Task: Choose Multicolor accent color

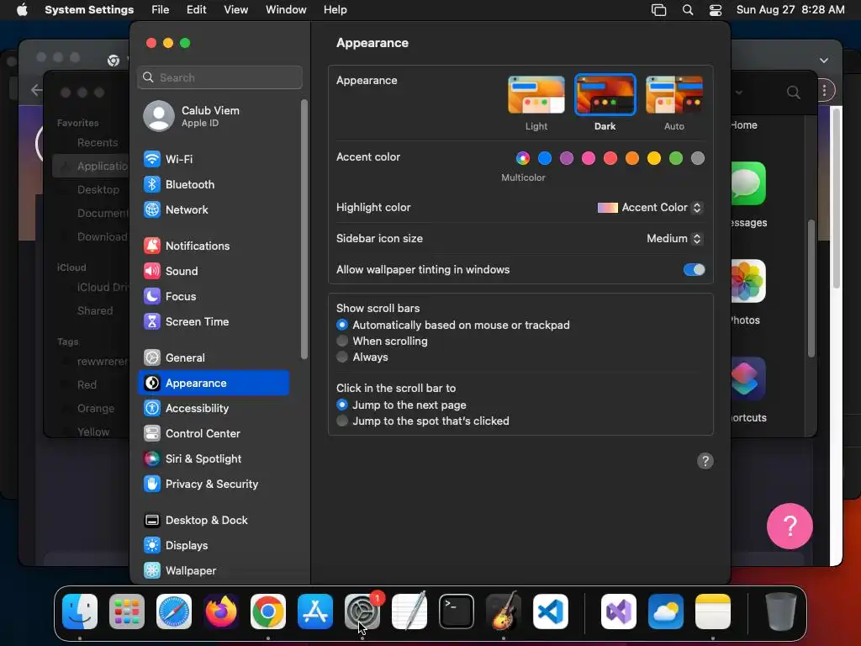Action: pyautogui.click(x=523, y=158)
